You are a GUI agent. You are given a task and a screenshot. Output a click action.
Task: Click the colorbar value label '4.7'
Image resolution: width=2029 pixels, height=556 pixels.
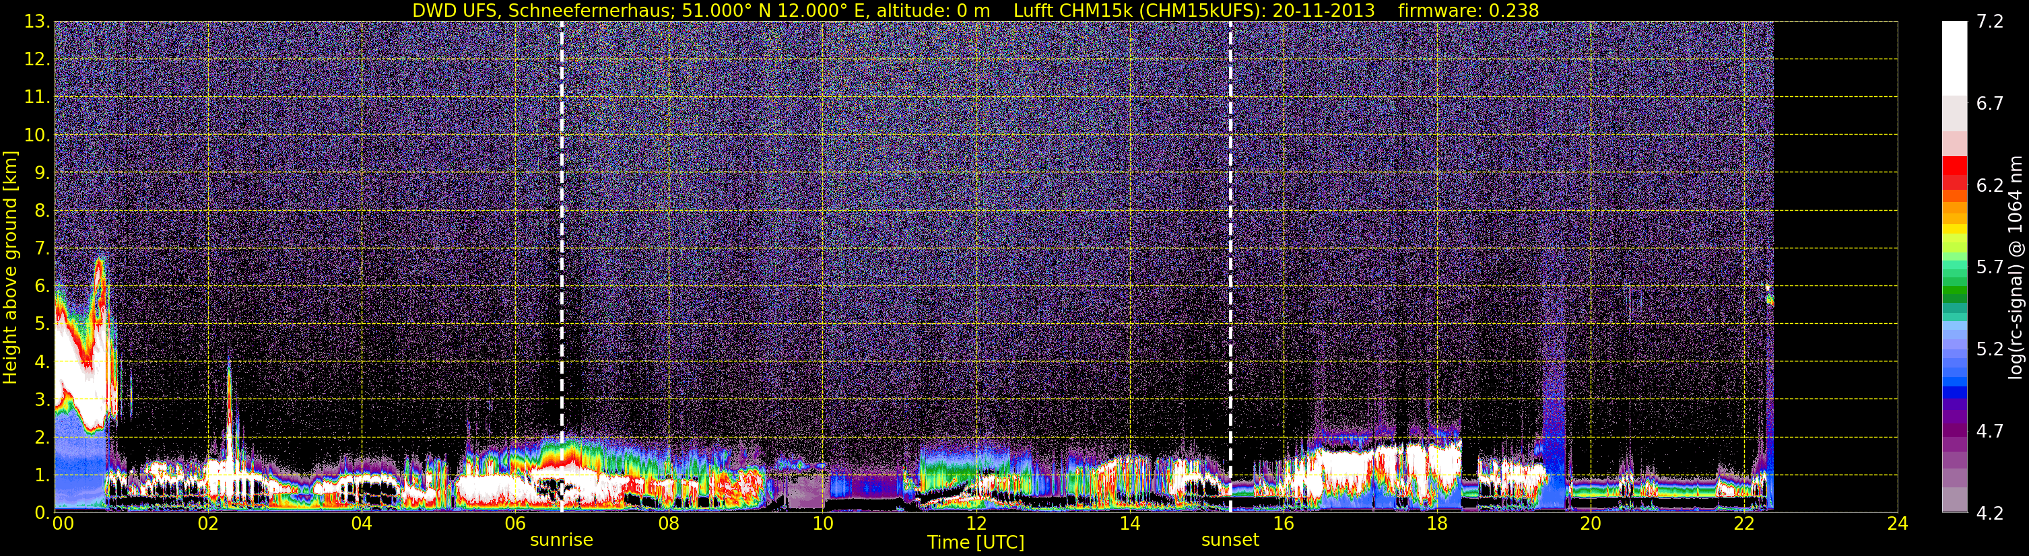click(1991, 431)
